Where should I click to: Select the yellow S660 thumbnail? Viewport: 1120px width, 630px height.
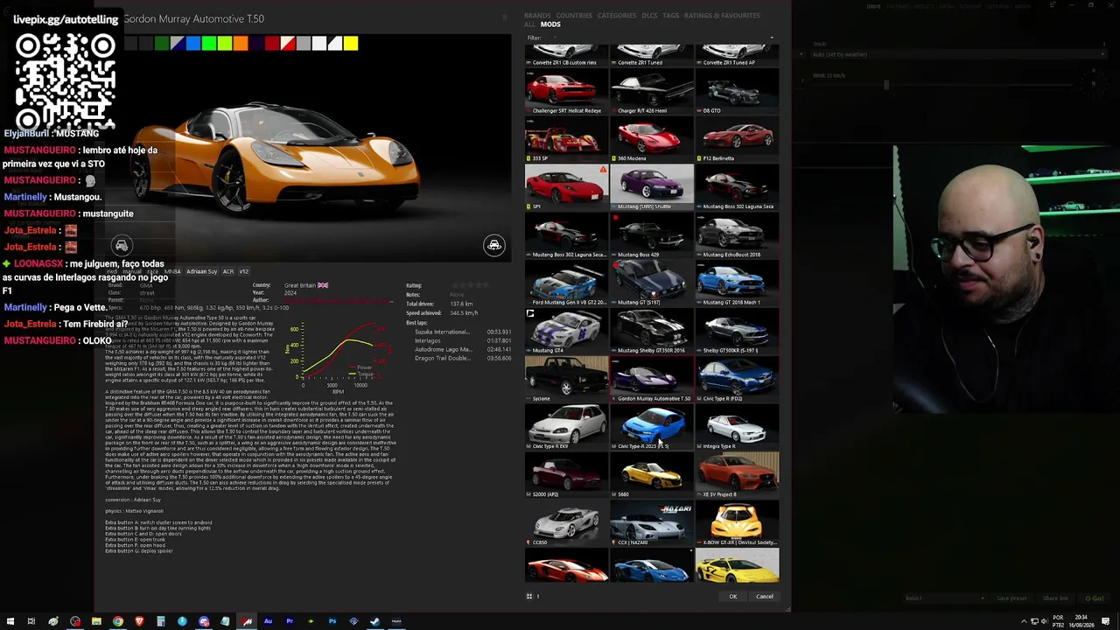click(651, 476)
